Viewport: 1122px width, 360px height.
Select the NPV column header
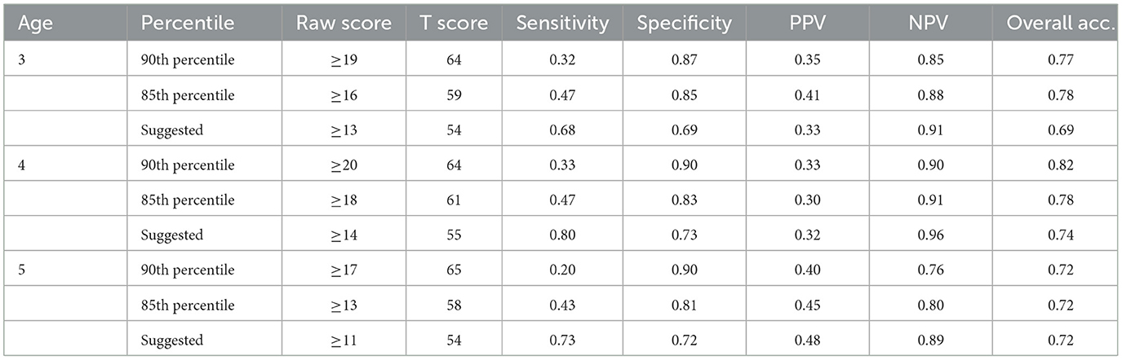coord(931,24)
